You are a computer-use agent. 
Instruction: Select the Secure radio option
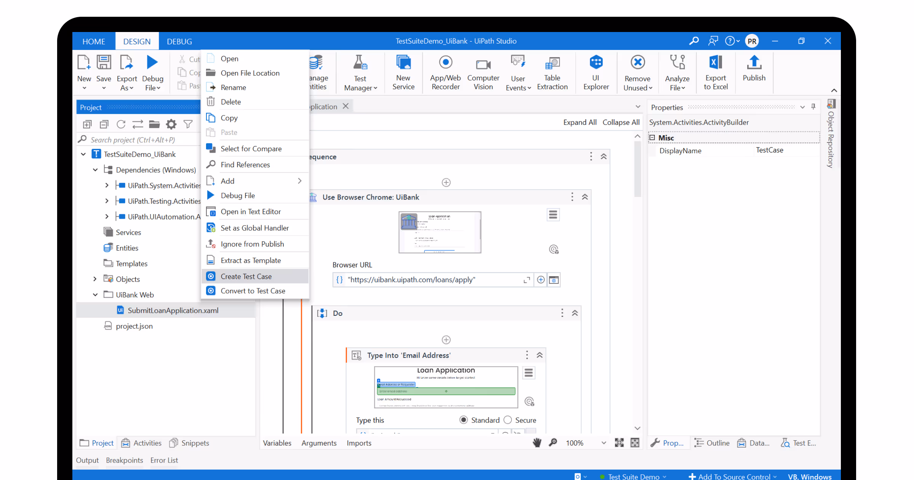click(508, 420)
